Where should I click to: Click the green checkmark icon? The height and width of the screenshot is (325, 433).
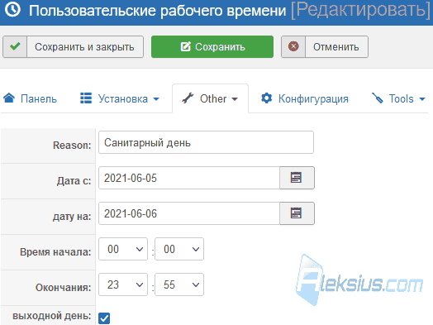[15, 46]
